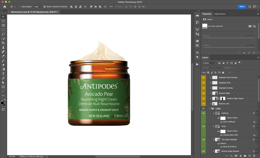260x158 pixels.
Task: Toggle the Auto-Select checkbox
Action: [x=19, y=7]
